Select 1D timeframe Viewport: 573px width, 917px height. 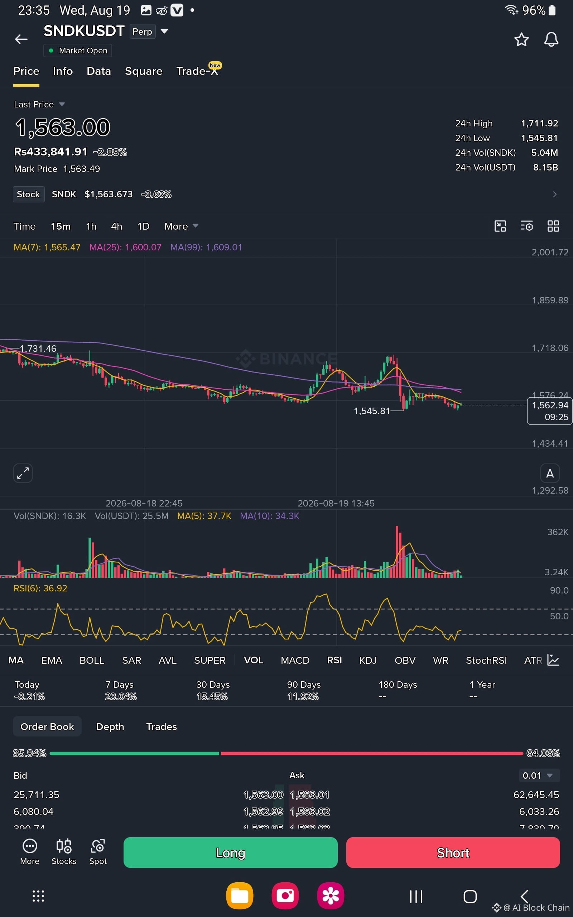[143, 226]
